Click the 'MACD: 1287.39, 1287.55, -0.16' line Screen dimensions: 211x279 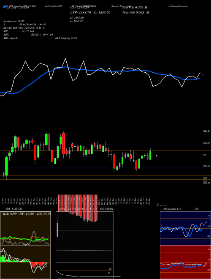[x=24, y=28]
